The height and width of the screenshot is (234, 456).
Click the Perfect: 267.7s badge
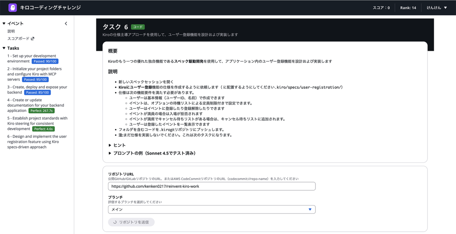[x=42, y=111]
